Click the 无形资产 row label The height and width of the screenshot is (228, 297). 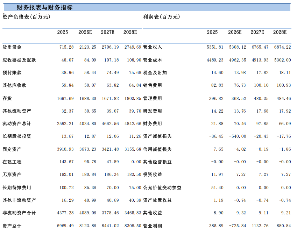[x=12, y=174]
